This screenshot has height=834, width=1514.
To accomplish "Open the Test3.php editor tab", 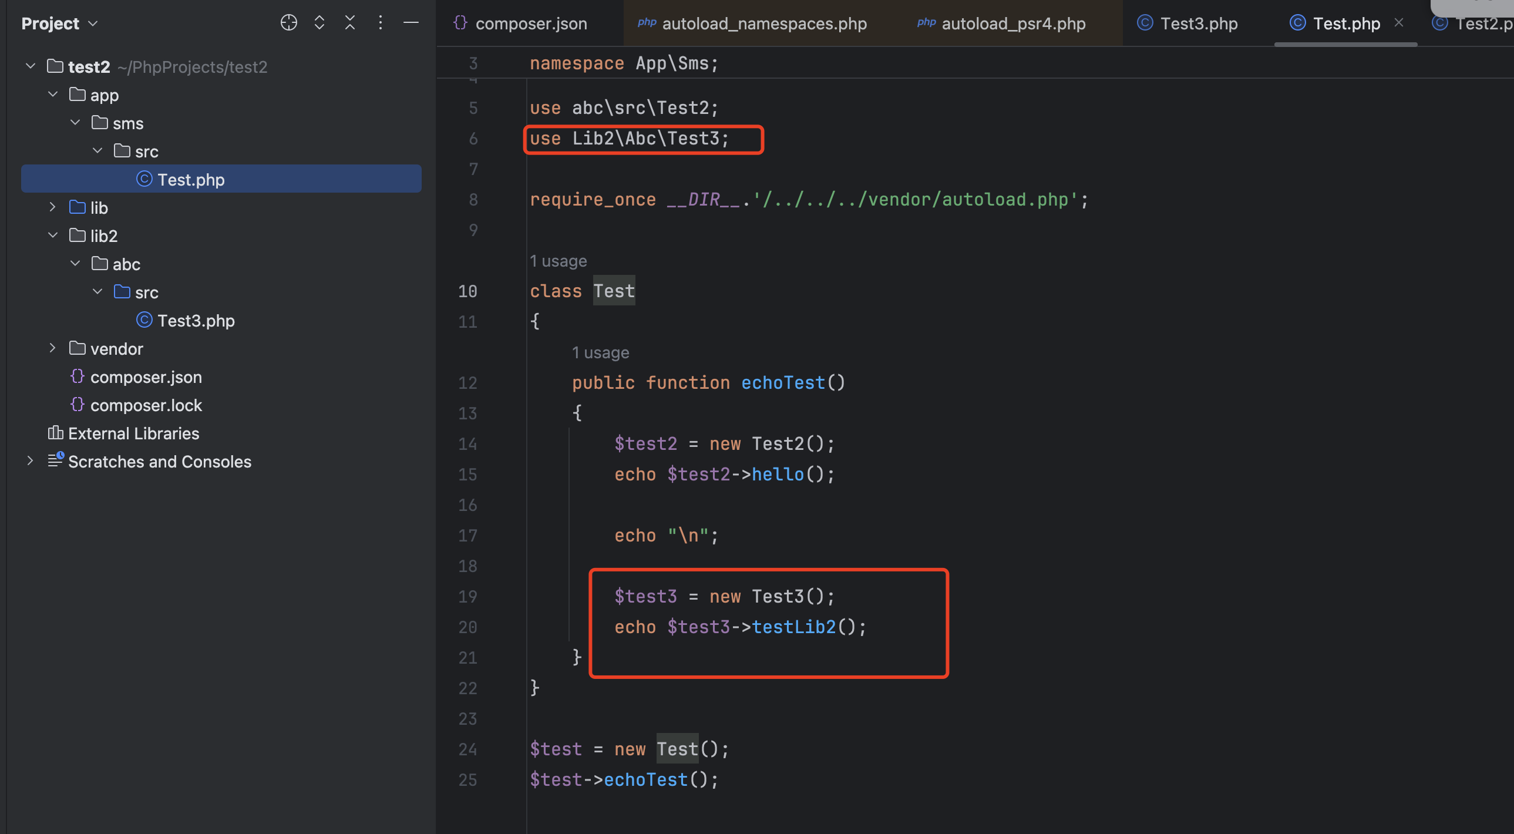I will pos(1198,23).
